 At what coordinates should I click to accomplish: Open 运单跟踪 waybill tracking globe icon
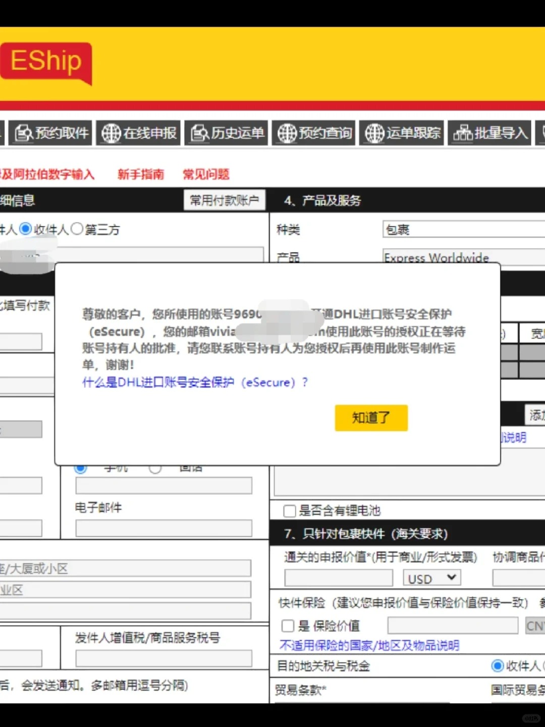pos(374,133)
